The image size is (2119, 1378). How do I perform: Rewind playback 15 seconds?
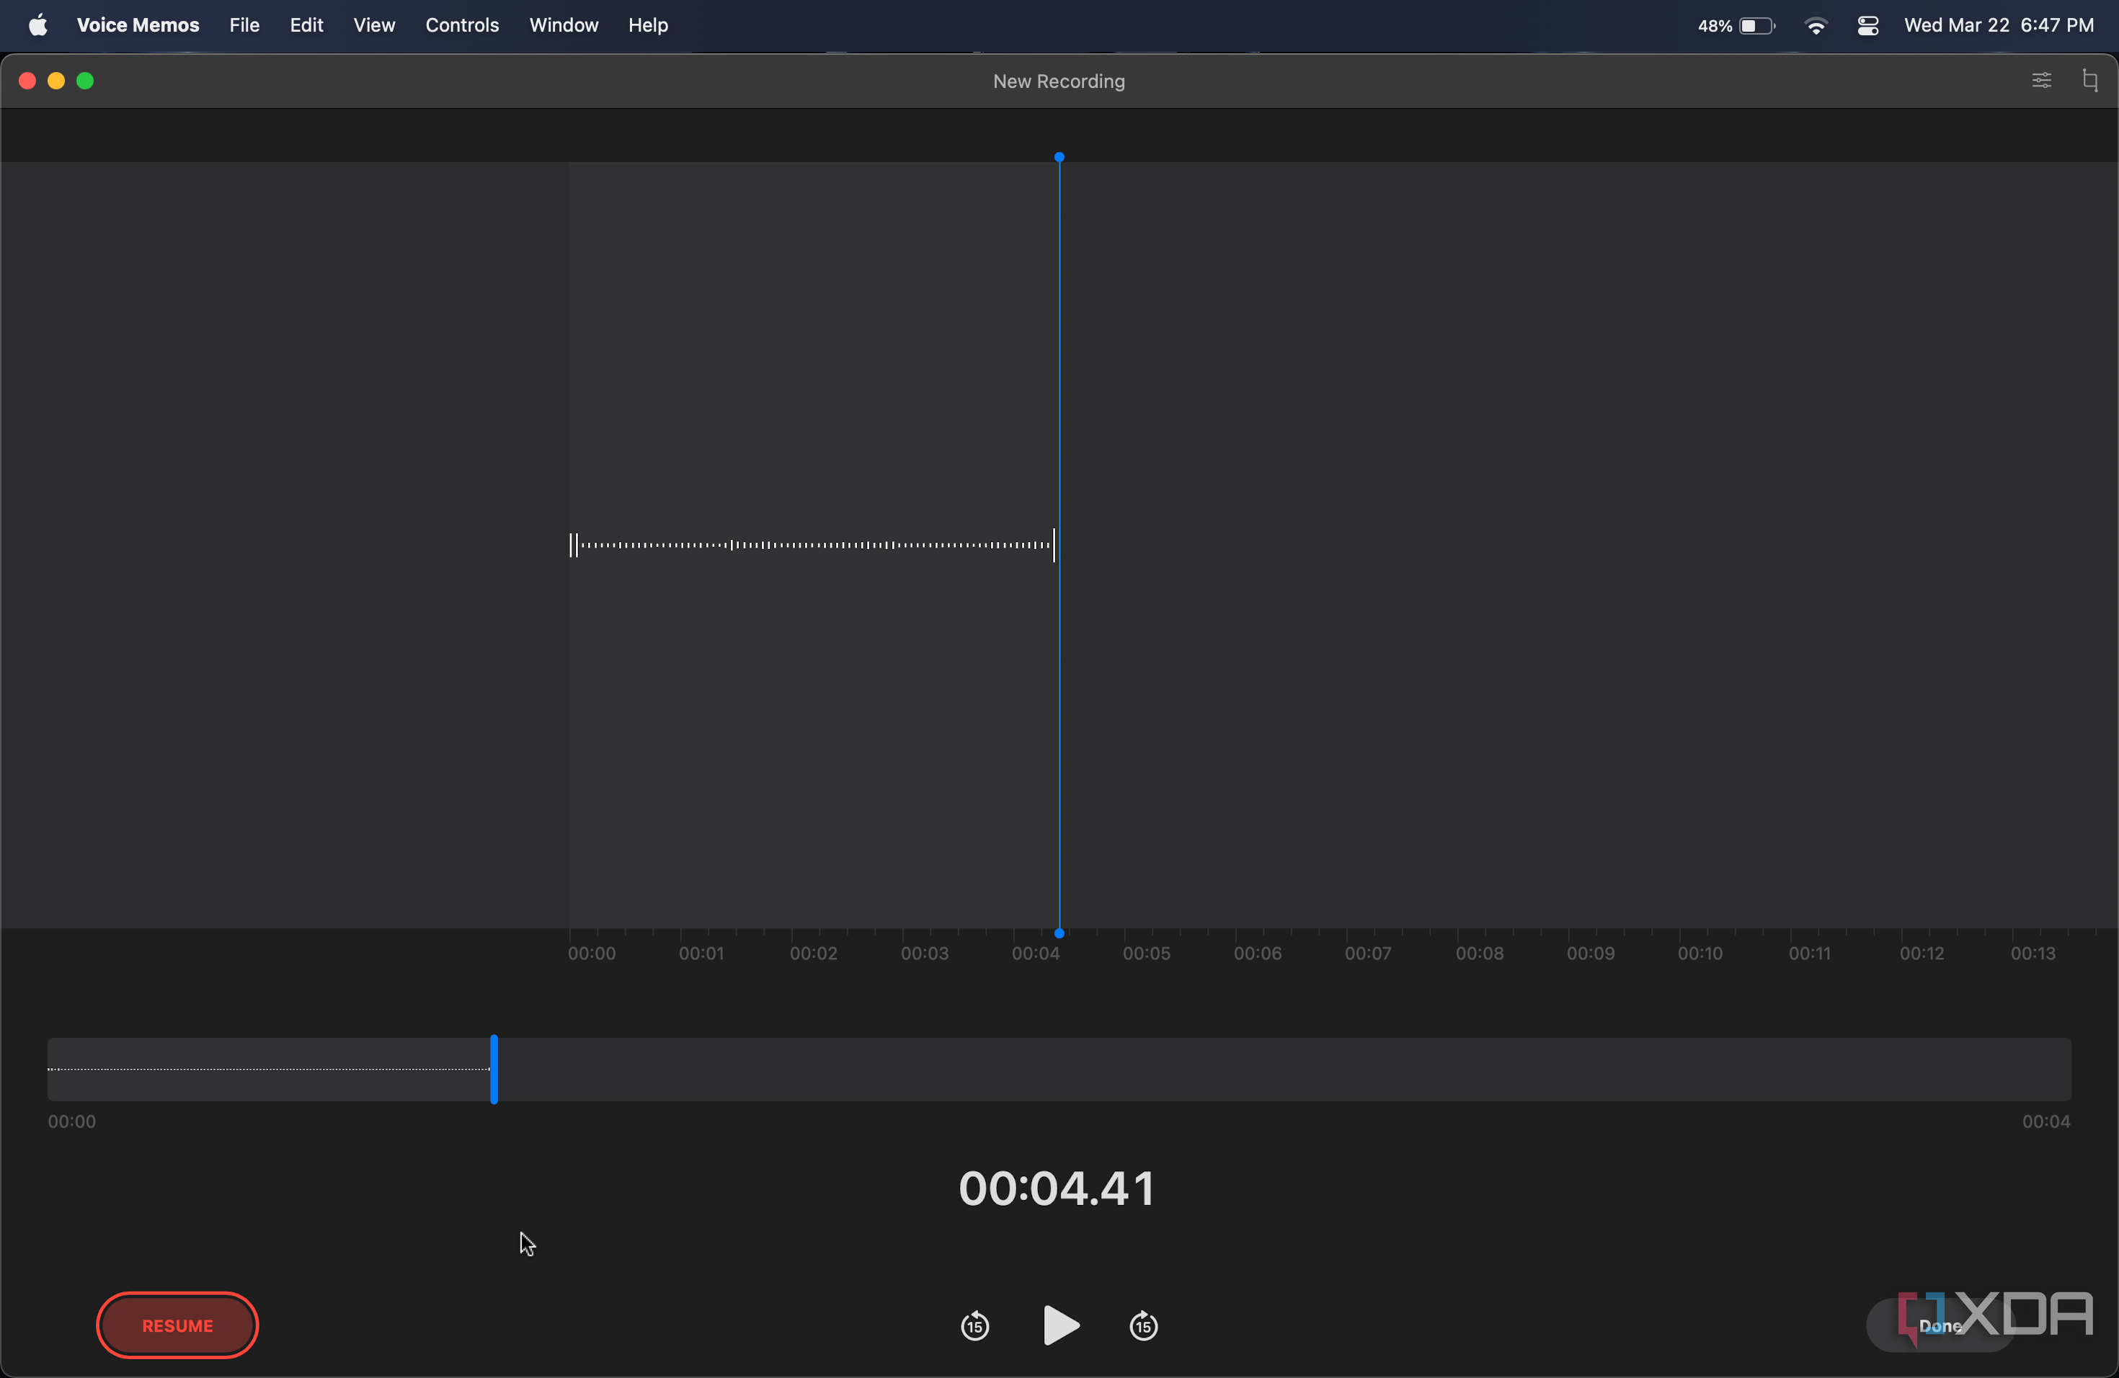pos(974,1325)
